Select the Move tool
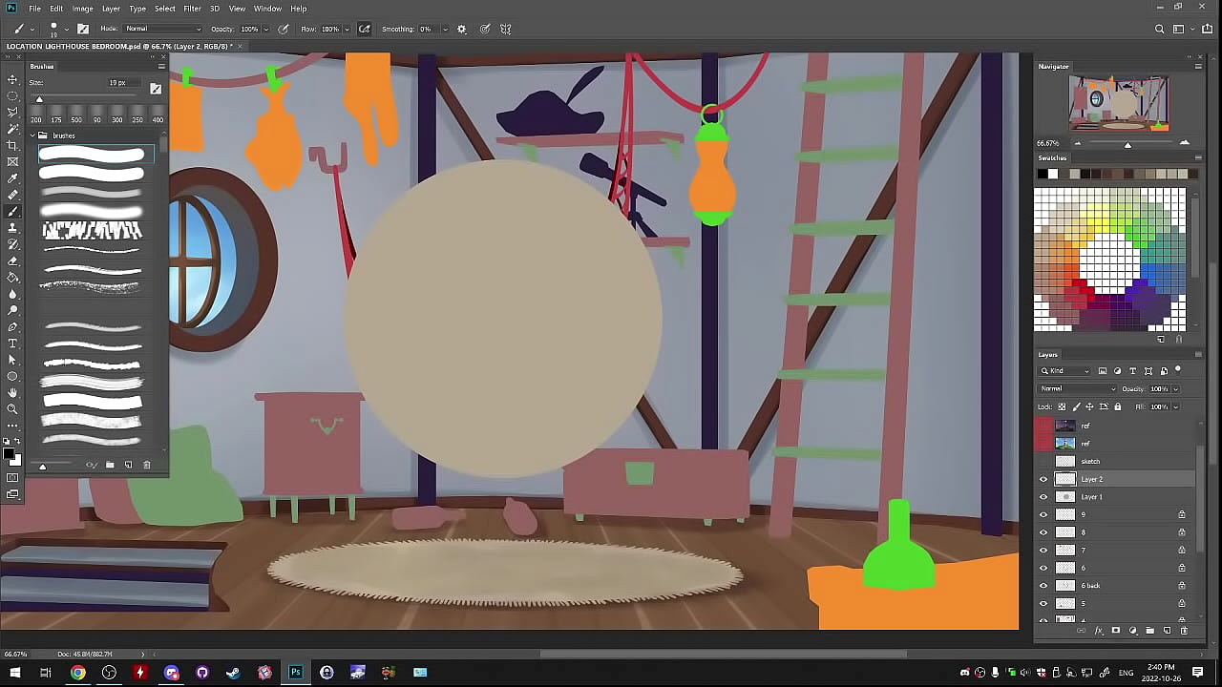This screenshot has height=687, width=1222. tap(12, 79)
